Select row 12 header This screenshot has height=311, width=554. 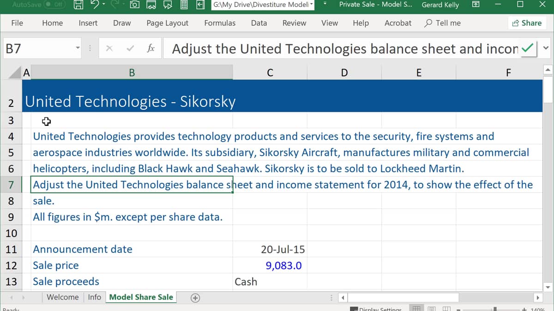[11, 265]
